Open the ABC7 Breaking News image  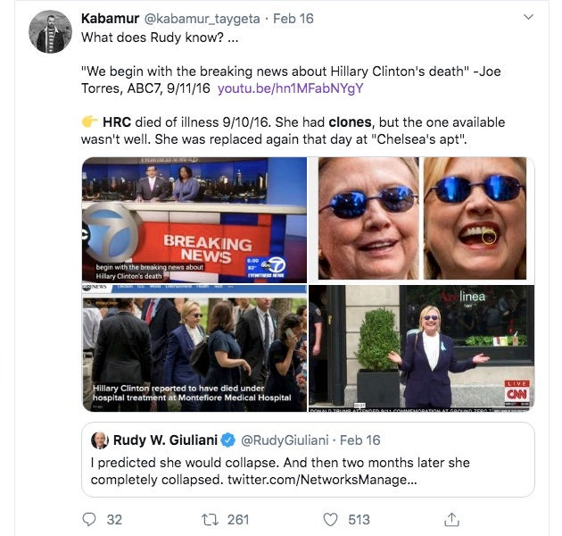[194, 220]
